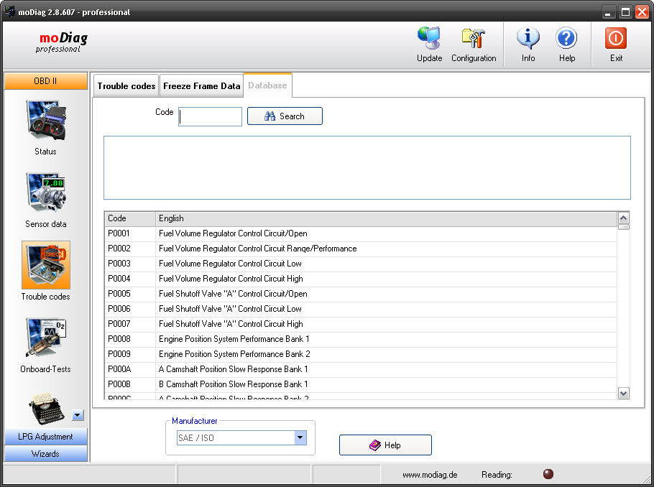Open the Configuration tools icon
This screenshot has height=487, width=654.
473,39
